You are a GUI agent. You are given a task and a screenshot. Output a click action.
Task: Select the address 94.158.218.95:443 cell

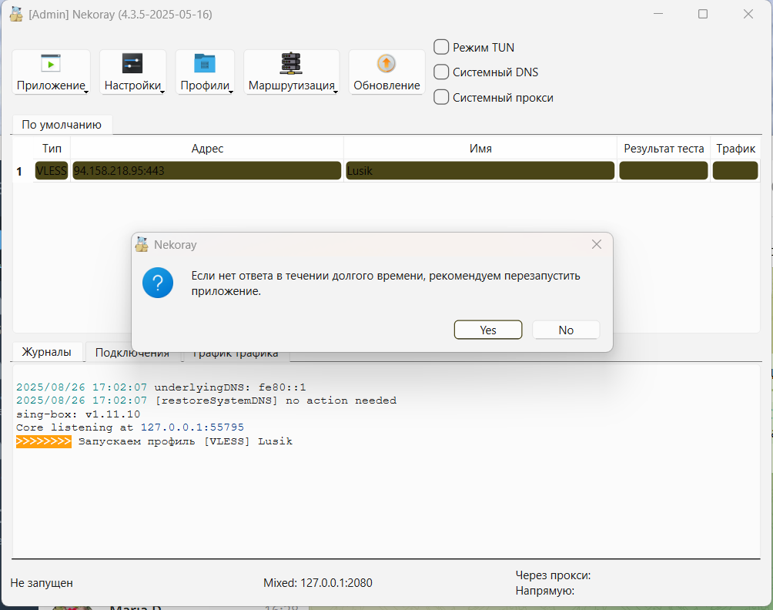[x=207, y=171]
